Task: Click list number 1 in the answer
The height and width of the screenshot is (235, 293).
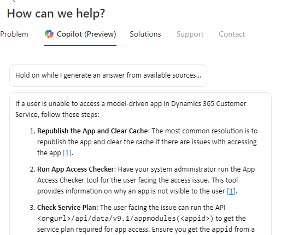Action: point(32,131)
